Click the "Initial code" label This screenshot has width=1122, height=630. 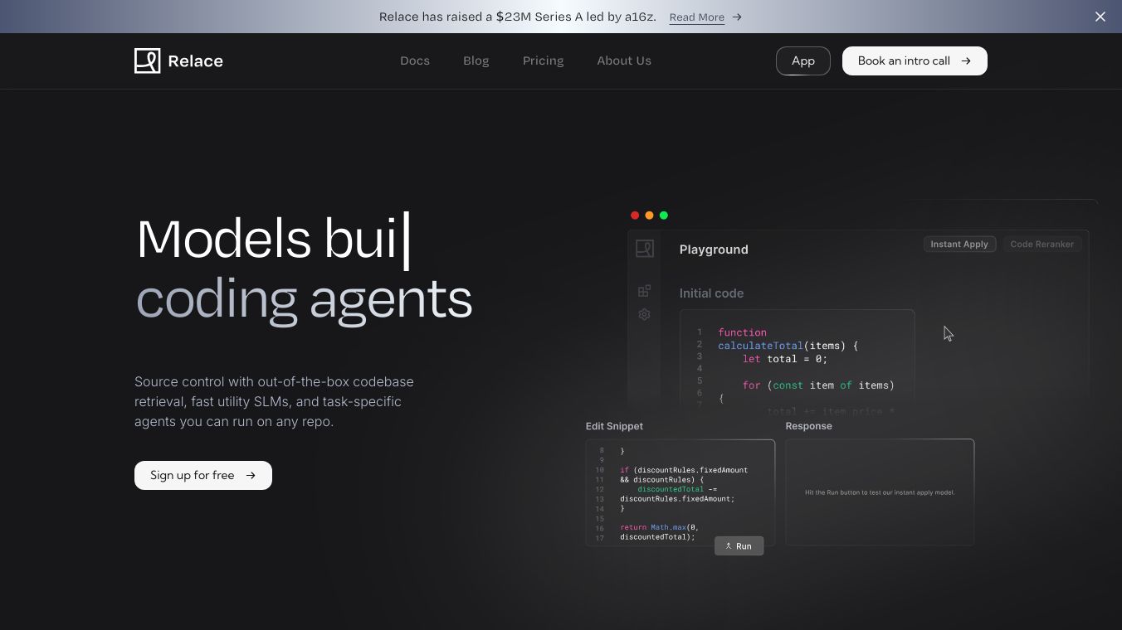[x=711, y=293]
